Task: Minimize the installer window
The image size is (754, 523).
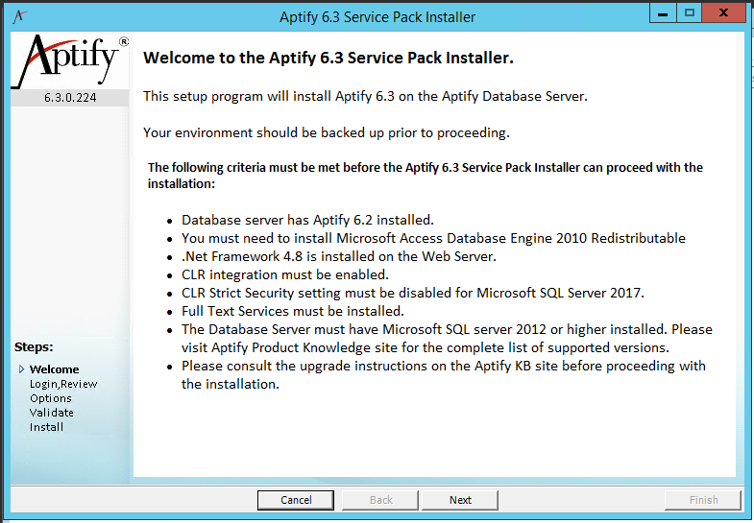Action: click(663, 13)
